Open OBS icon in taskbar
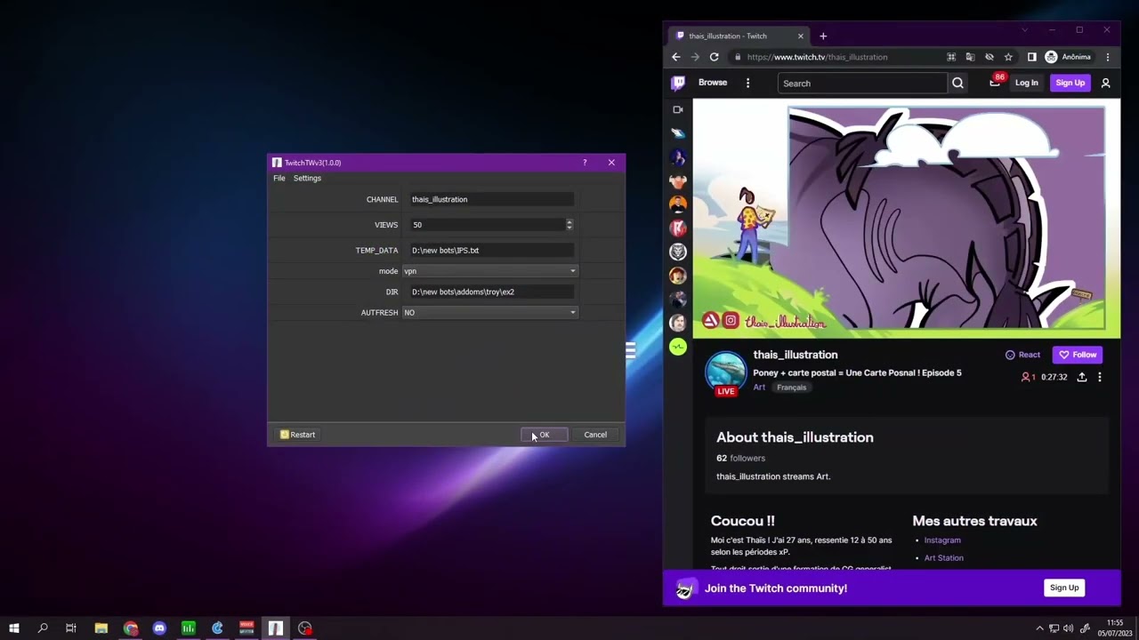 (305, 628)
